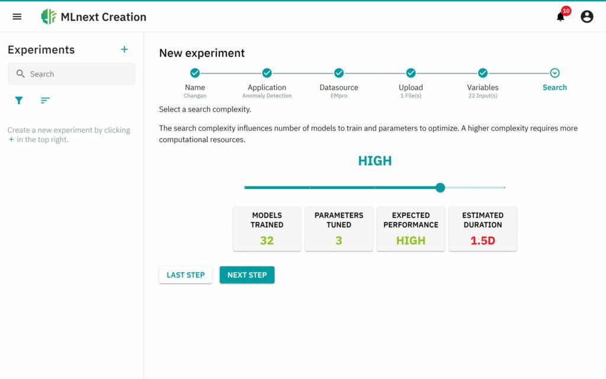Select the Application step checkmark
The width and height of the screenshot is (606, 379).
coord(267,72)
